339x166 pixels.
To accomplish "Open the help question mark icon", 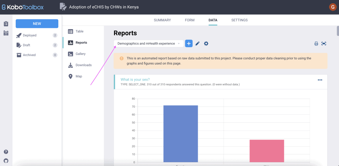I will coord(6,152).
